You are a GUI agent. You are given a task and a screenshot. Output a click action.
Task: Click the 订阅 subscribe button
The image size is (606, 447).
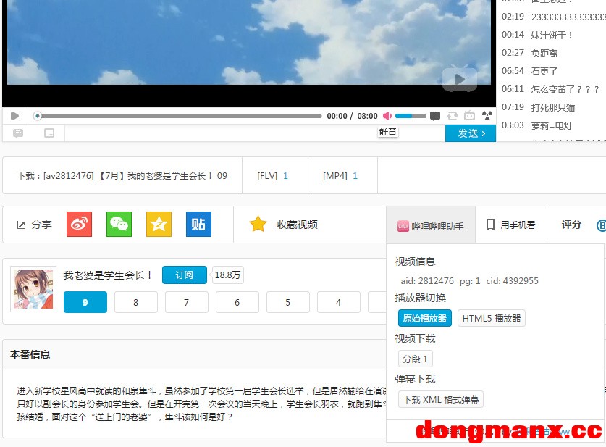[x=185, y=275]
